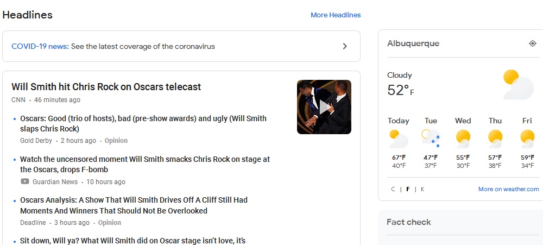Switch temperature unit to Kelvin

(x=422, y=189)
